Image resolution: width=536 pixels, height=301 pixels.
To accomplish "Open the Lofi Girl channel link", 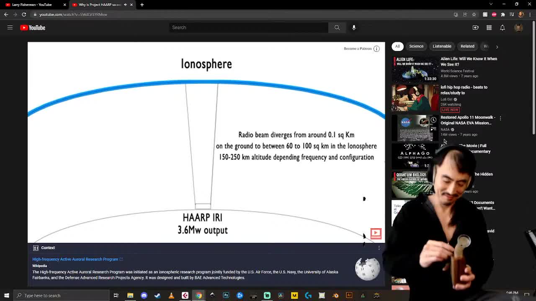I will 446,99.
